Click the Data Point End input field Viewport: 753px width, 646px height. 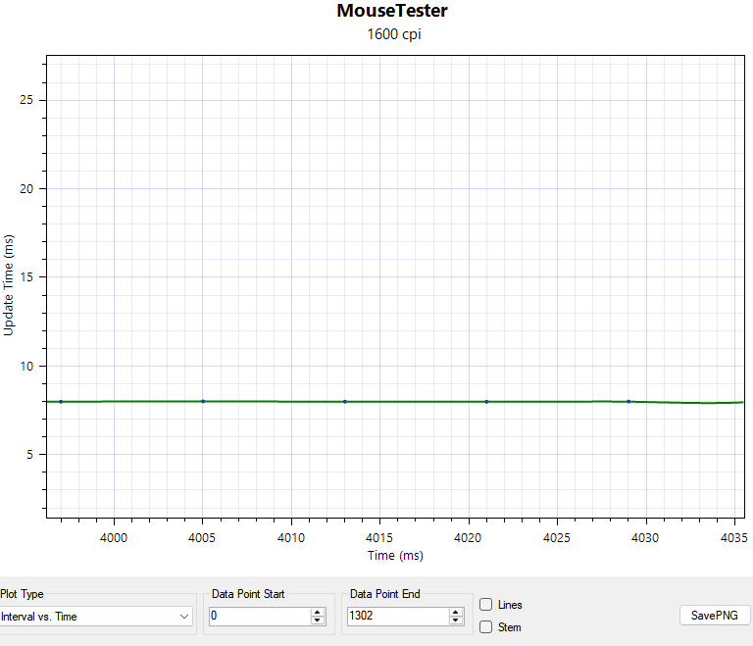pyautogui.click(x=396, y=617)
